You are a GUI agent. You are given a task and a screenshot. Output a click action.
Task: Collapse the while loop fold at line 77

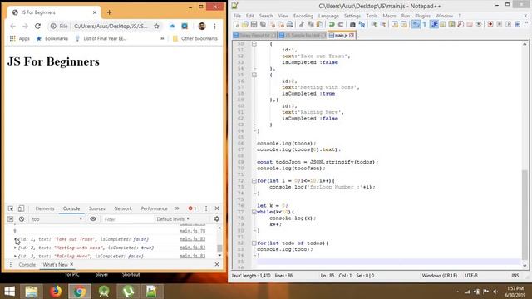pyautogui.click(x=254, y=212)
